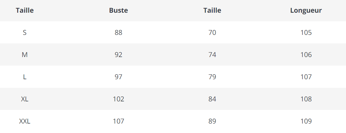Click the length value 105
Viewport: 346px width, 133px height.
(x=306, y=33)
